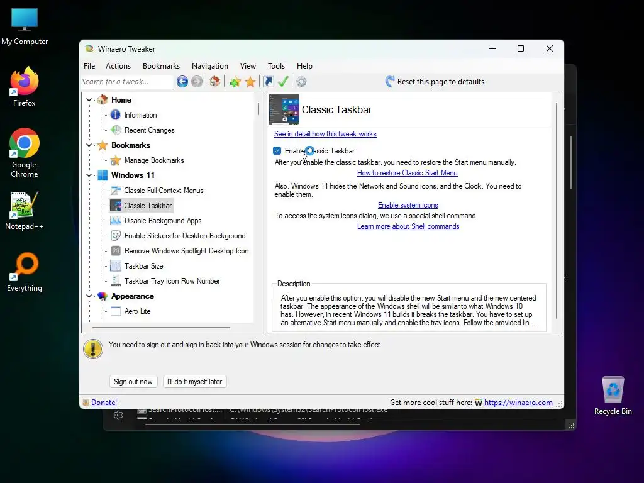Select the Recycle Bin icon

pyautogui.click(x=613, y=396)
